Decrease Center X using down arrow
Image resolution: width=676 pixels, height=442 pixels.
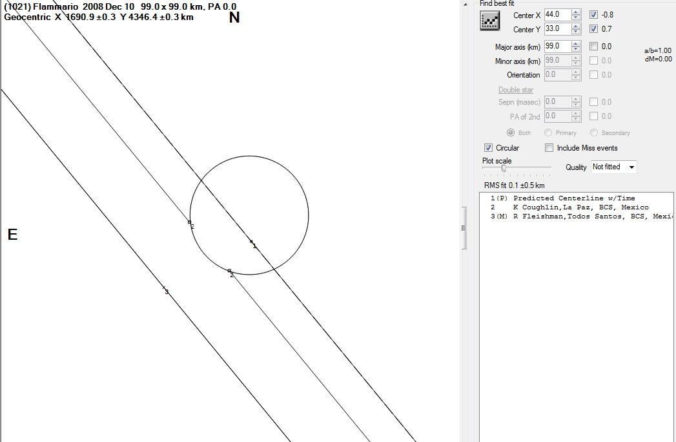coord(576,17)
